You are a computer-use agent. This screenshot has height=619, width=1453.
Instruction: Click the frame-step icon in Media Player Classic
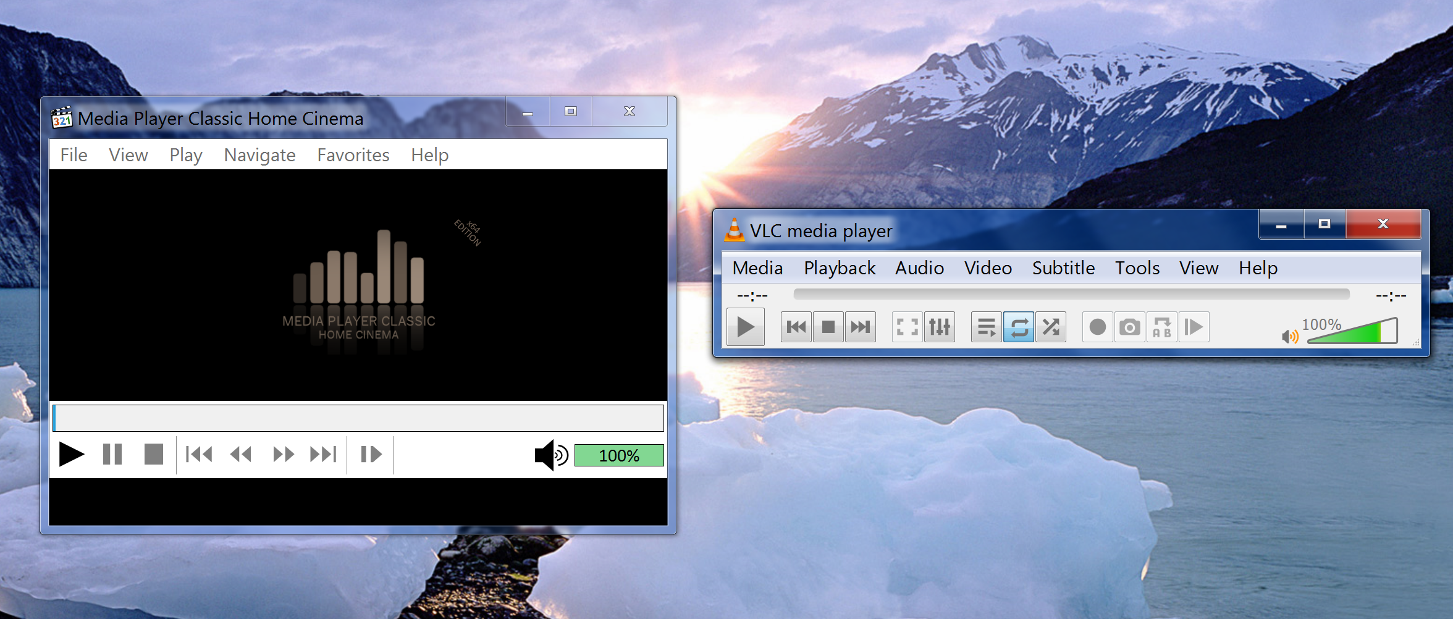371,455
